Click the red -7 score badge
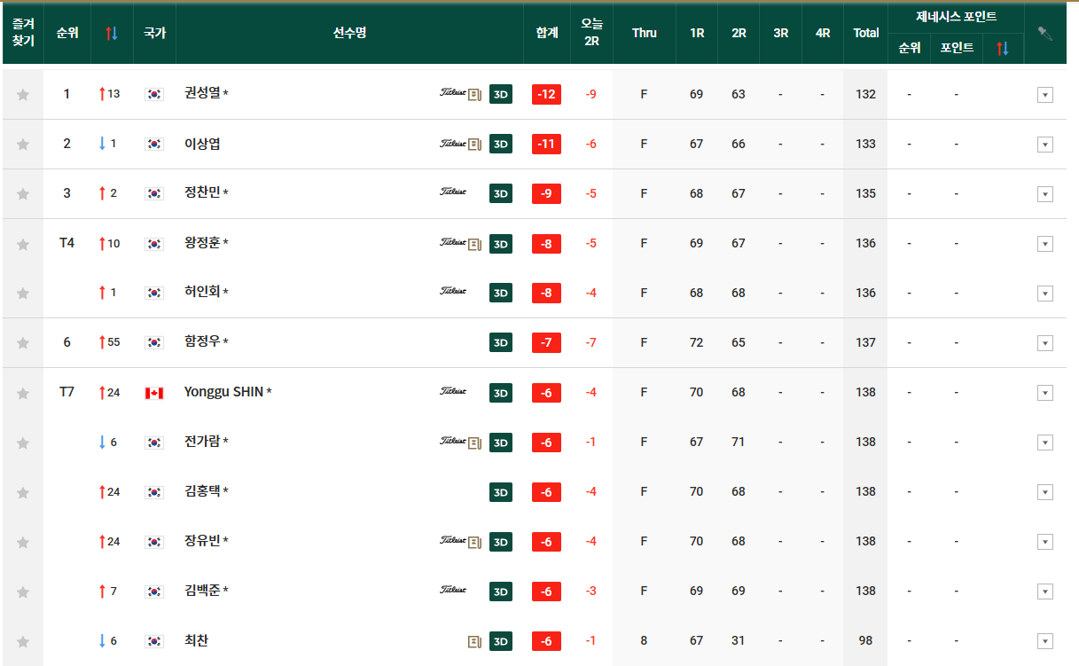The height and width of the screenshot is (666, 1079). click(x=547, y=342)
